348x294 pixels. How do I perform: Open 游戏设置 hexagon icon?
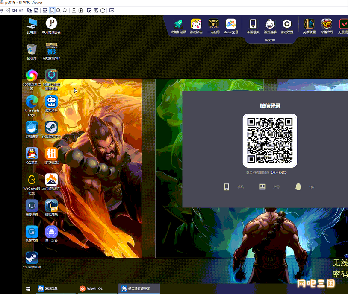tap(287, 26)
